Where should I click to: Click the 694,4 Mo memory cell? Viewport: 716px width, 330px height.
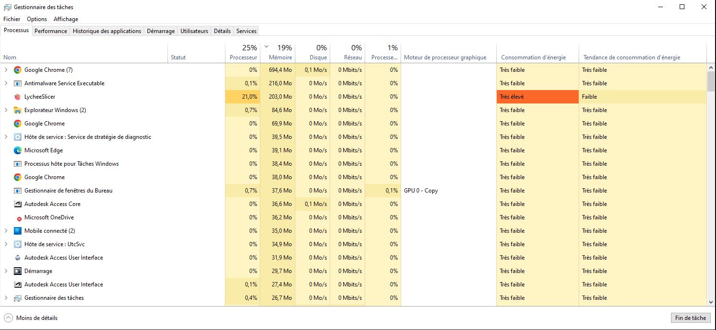tap(278, 70)
